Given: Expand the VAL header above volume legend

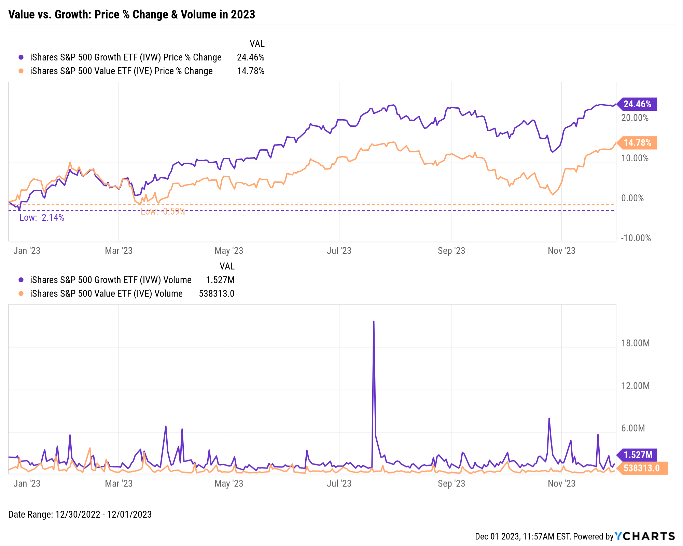Looking at the screenshot, I should 227,266.
